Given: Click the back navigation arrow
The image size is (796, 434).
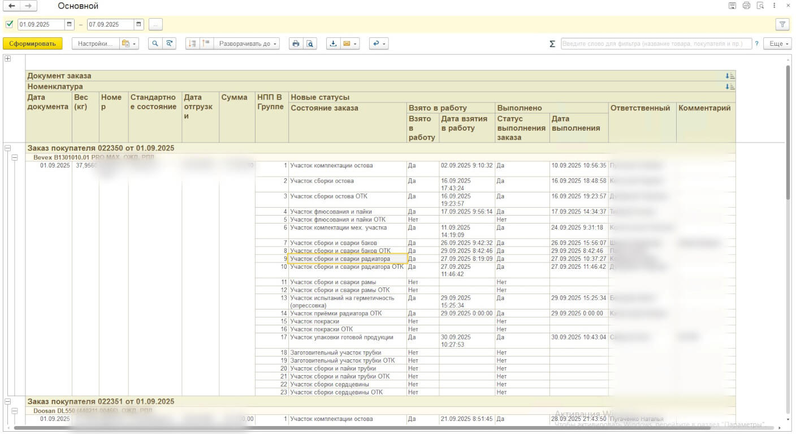Looking at the screenshot, I should click(12, 6).
